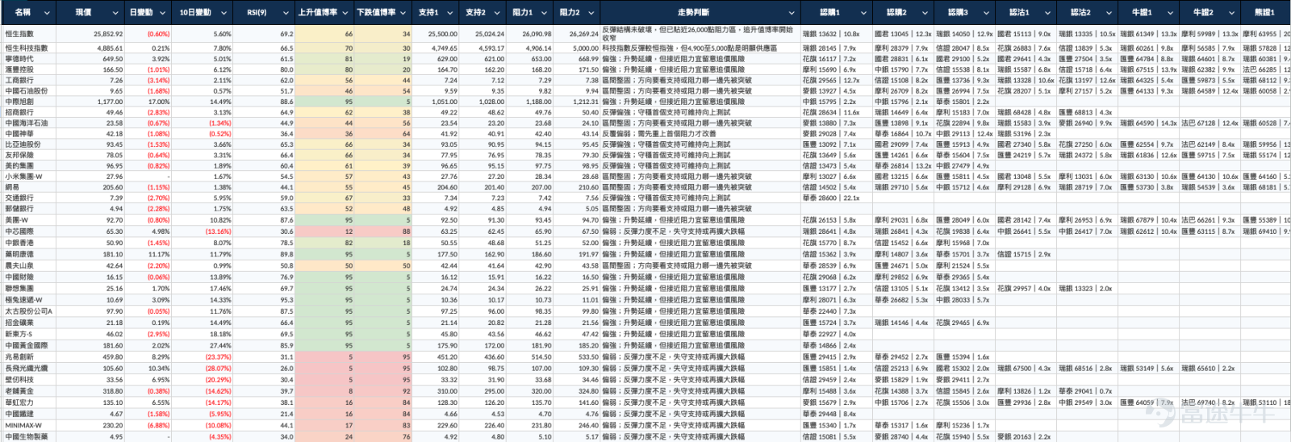
Task: Select the 太古股份公司A name cell
Action: [29, 311]
